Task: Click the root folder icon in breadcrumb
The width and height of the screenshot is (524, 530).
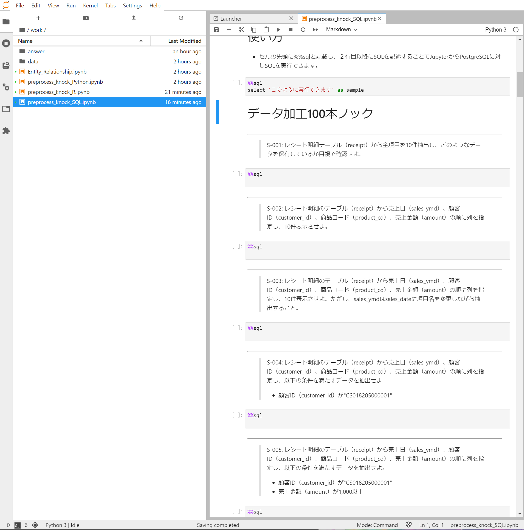Action: (22, 30)
